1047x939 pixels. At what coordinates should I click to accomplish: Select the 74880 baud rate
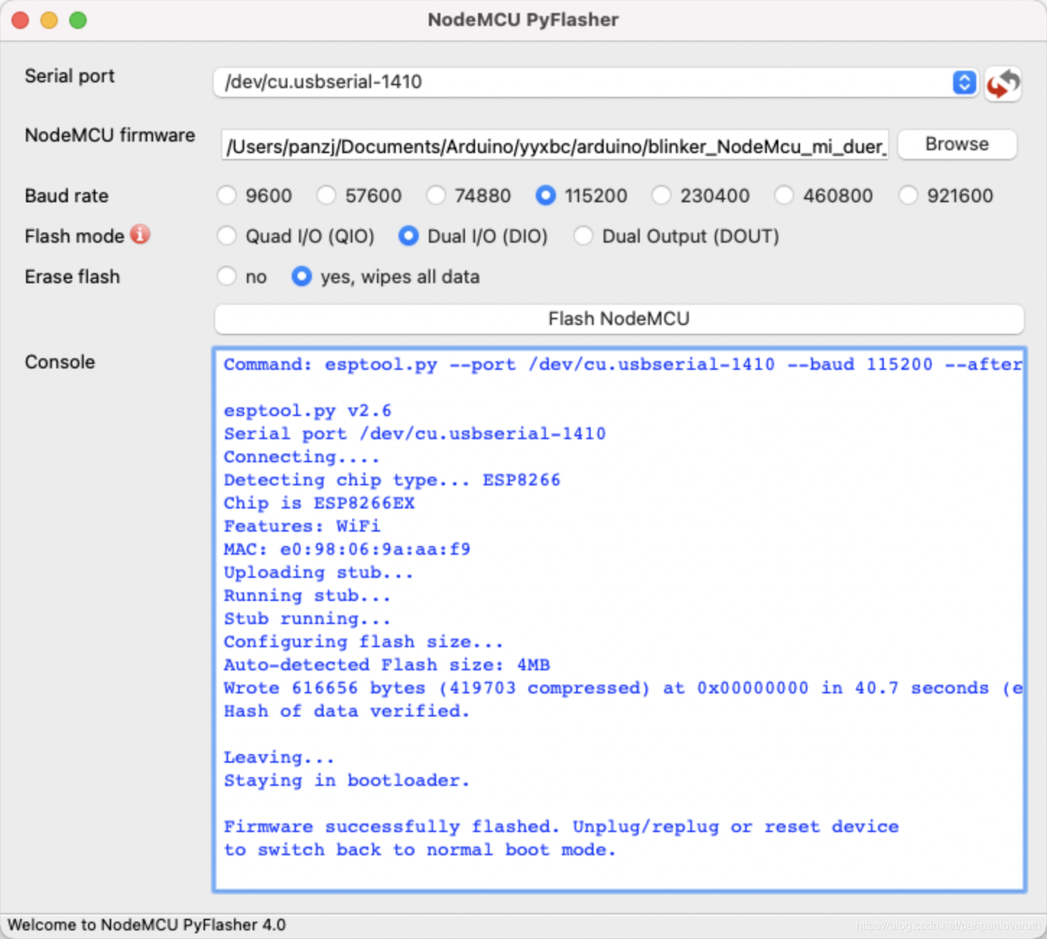[436, 195]
